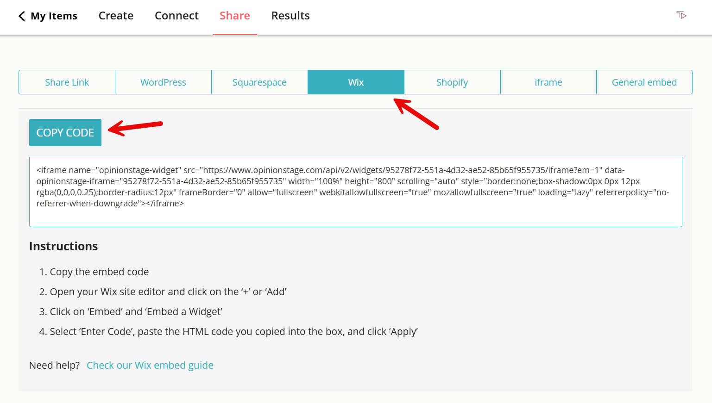Open the General embed tab

click(x=644, y=82)
